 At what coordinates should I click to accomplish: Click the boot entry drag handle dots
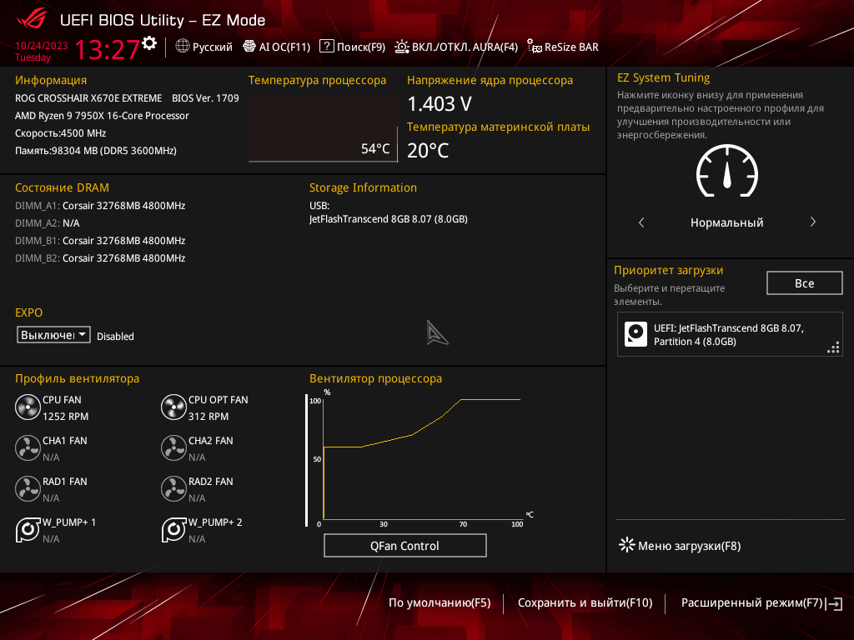click(x=833, y=347)
